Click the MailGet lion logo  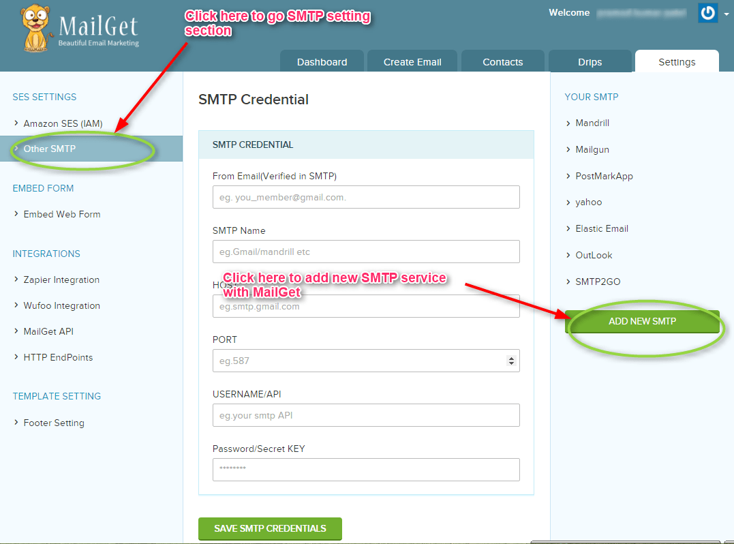[x=37, y=27]
